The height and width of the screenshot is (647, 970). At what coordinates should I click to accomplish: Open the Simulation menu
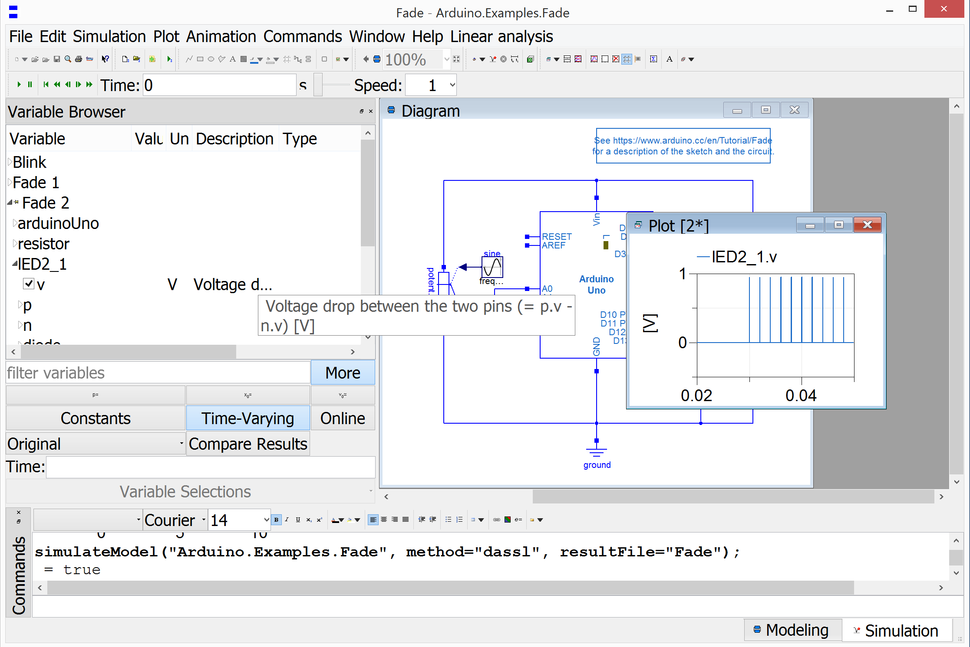pyautogui.click(x=109, y=36)
